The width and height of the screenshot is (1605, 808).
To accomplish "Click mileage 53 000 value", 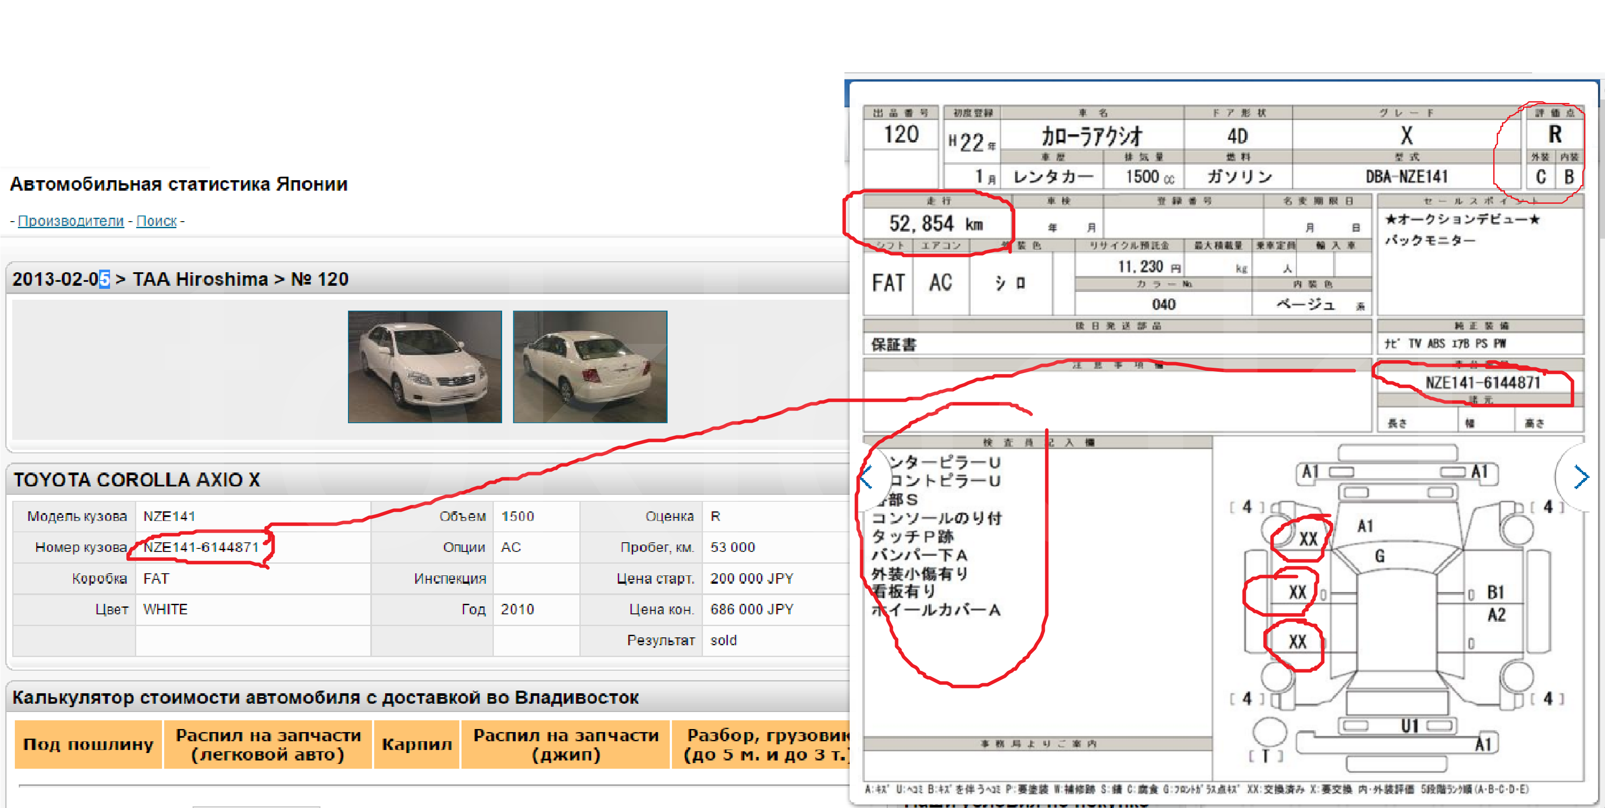I will [x=732, y=547].
